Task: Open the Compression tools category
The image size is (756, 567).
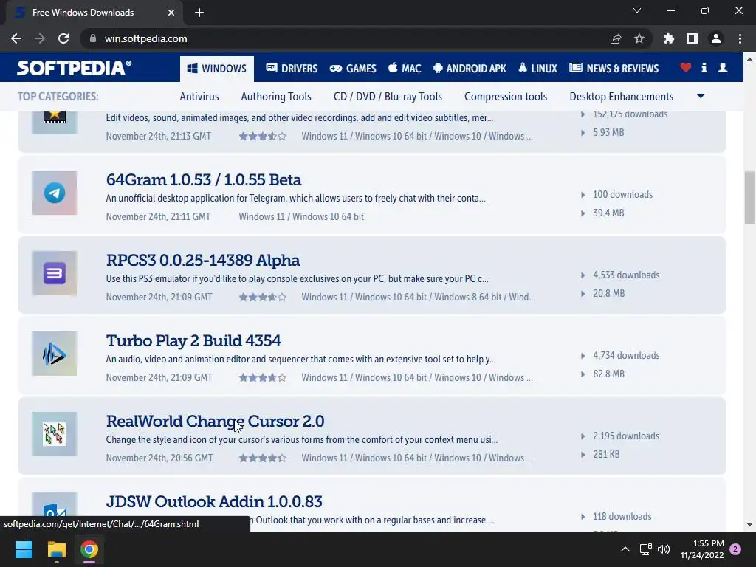Action: click(x=506, y=97)
